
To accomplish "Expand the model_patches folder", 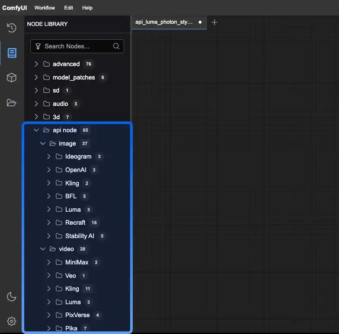I will coord(36,77).
